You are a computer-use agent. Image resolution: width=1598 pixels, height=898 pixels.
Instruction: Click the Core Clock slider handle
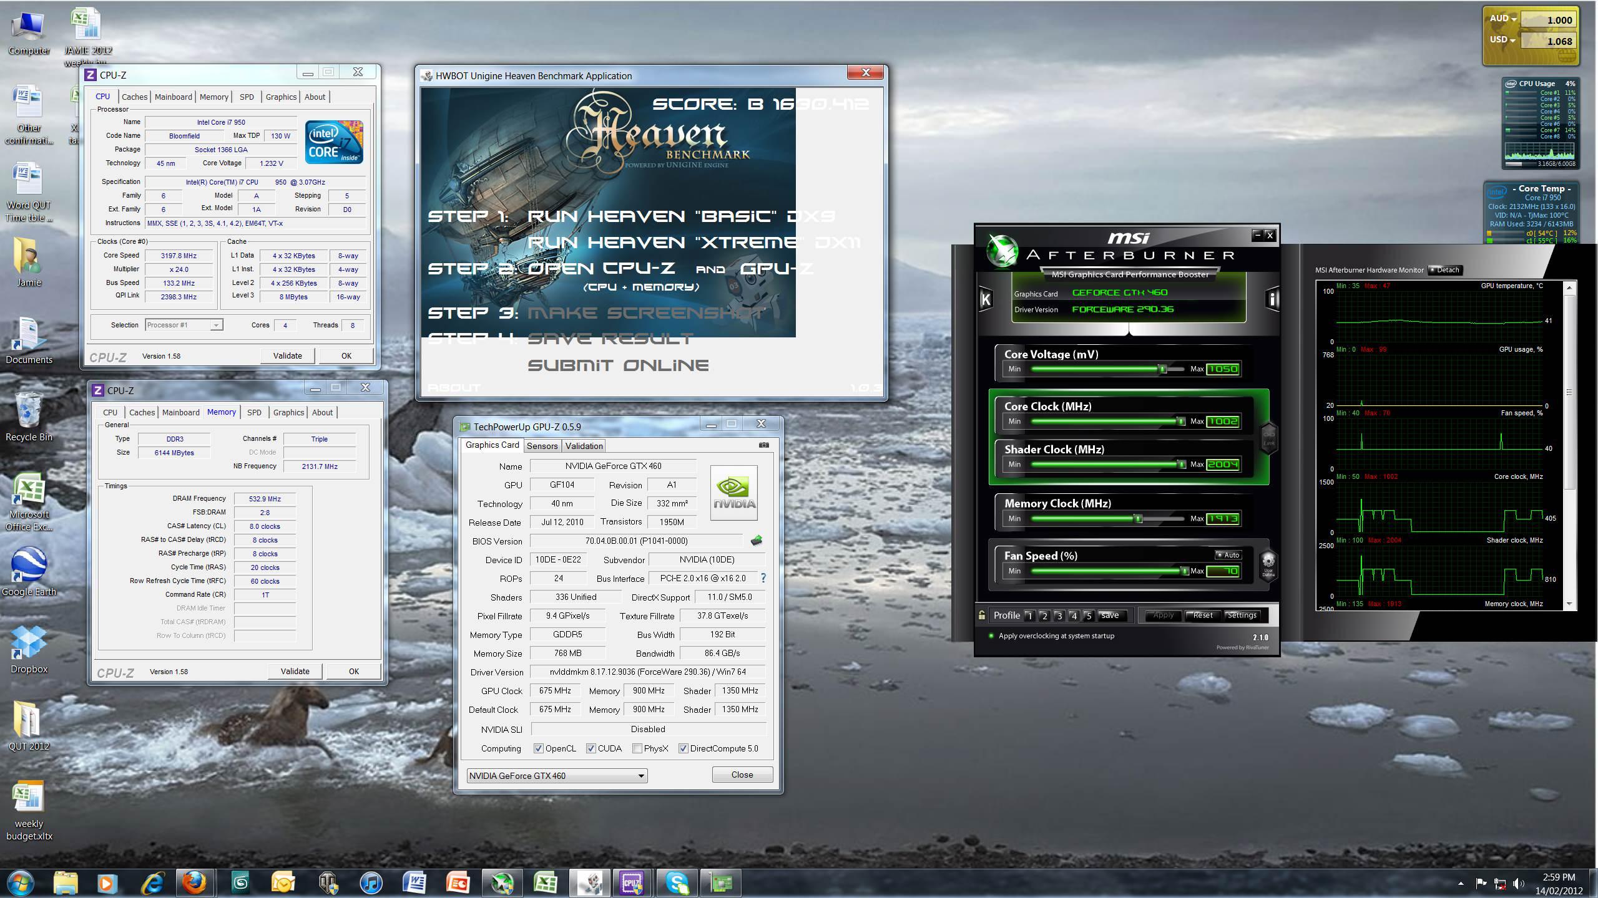(1181, 422)
